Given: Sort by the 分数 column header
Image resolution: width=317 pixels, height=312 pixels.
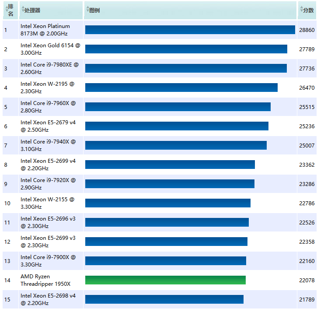Looking at the screenshot, I should 307,10.
